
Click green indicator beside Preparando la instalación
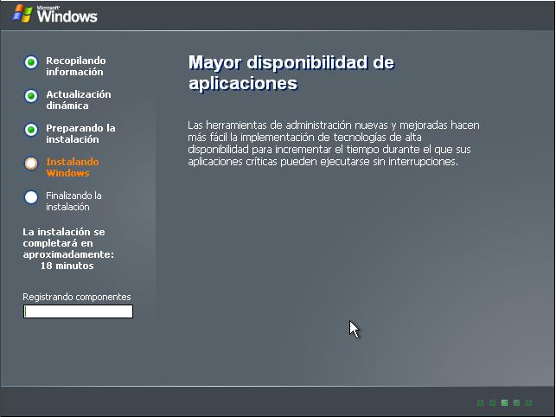tap(31, 130)
